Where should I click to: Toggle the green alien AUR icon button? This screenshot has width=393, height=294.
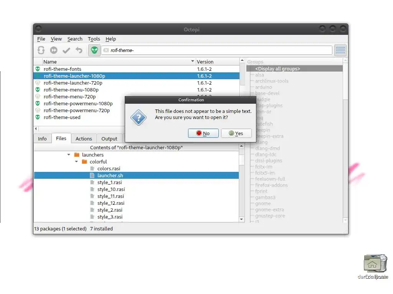pyautogui.click(x=94, y=50)
